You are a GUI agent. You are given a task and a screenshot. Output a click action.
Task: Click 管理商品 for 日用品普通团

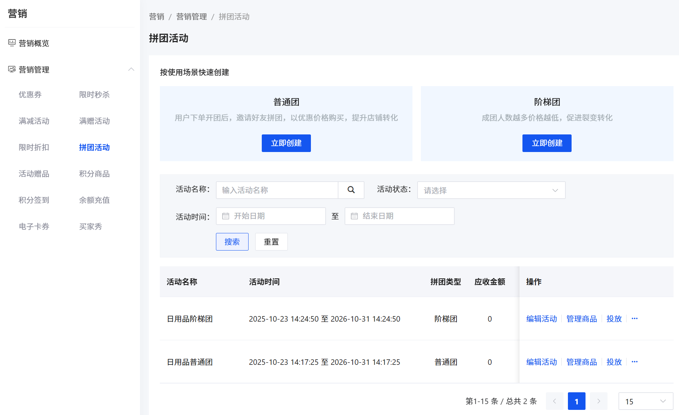click(x=581, y=362)
